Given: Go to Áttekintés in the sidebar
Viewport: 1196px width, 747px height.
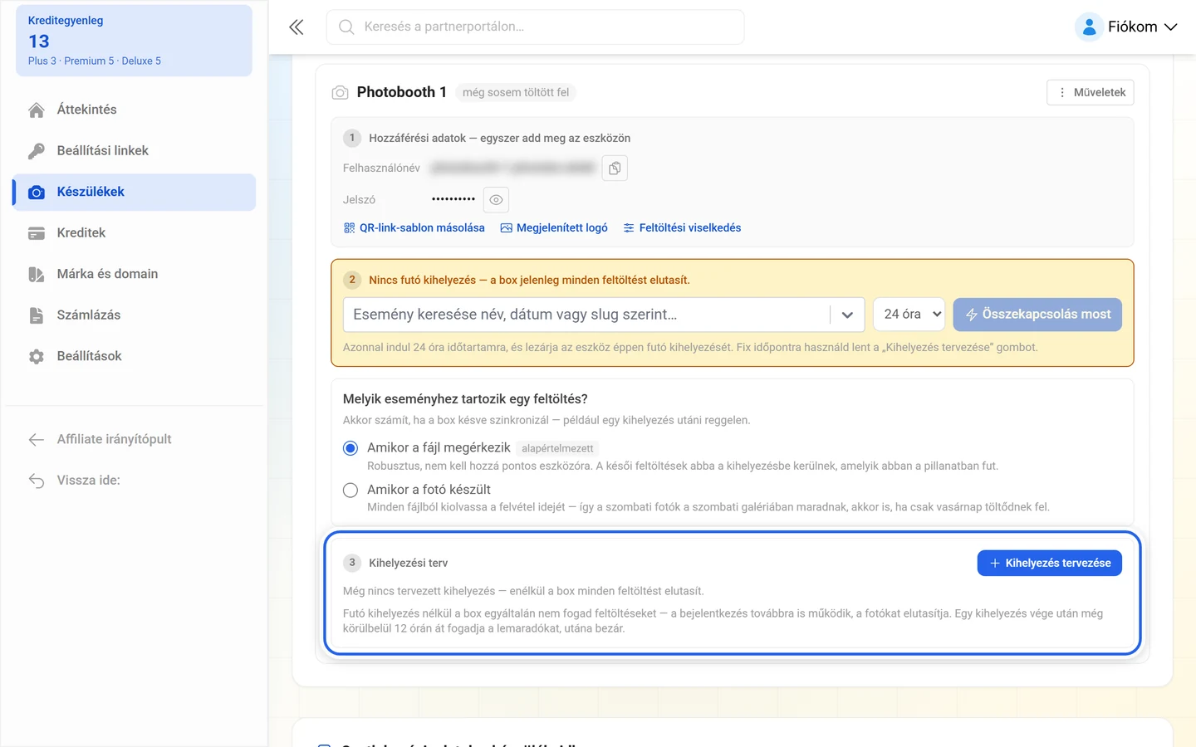Looking at the screenshot, I should tap(134, 110).
